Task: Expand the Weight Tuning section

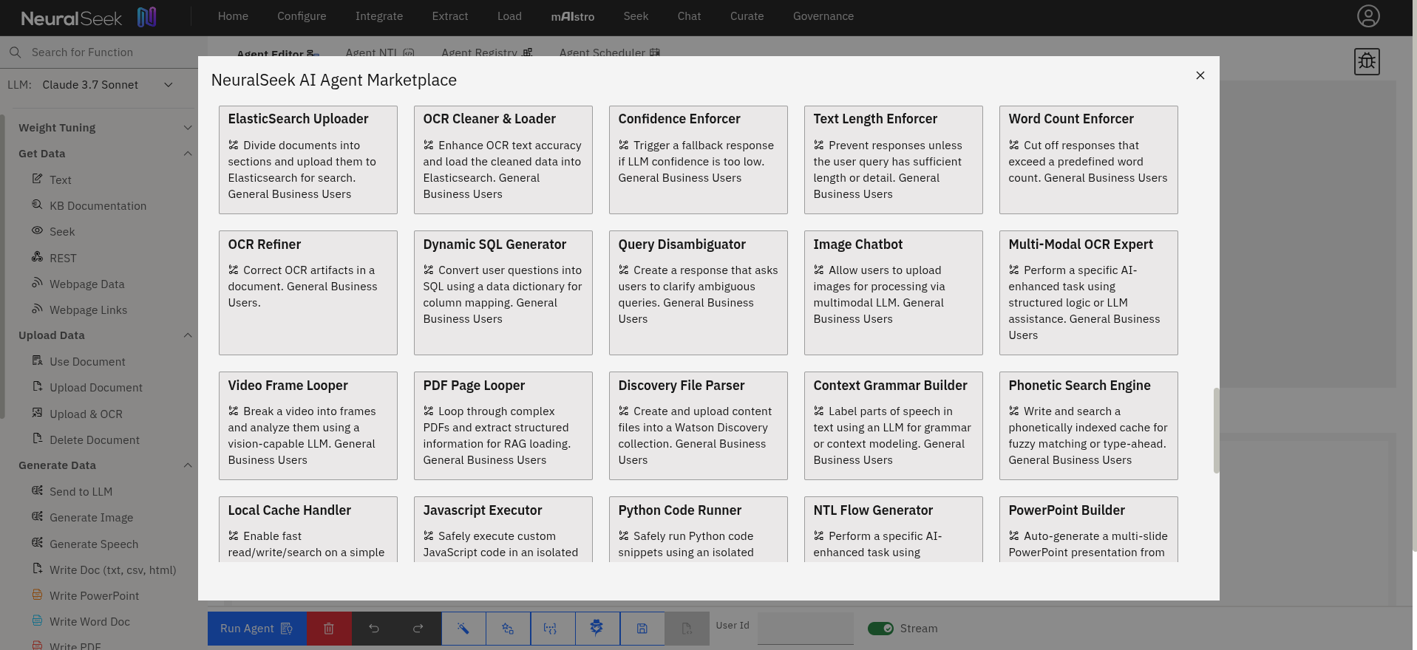Action: pos(104,128)
